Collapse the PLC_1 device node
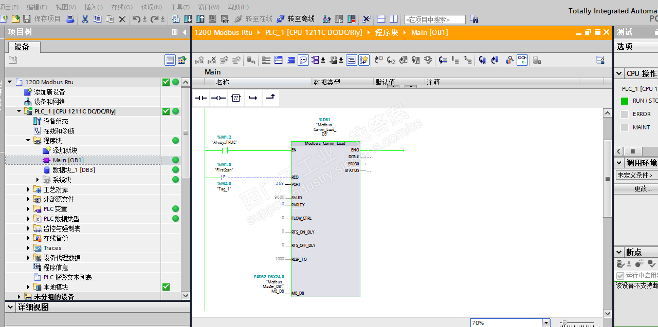 (x=19, y=111)
